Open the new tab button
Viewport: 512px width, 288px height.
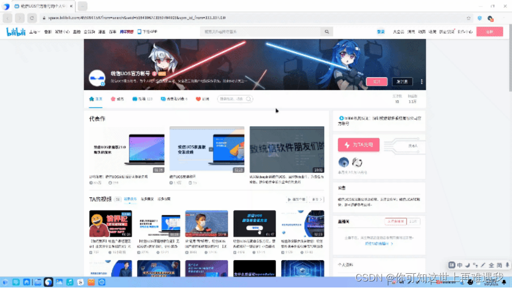[82, 6]
